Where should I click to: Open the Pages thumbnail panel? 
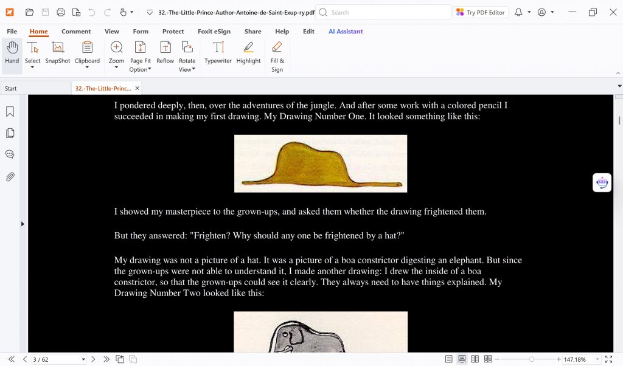tap(10, 133)
